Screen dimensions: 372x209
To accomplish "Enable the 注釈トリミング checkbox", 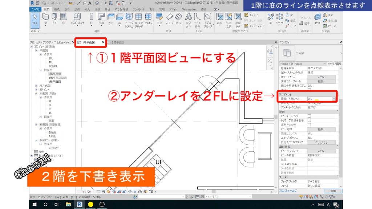I will pos(309,124).
